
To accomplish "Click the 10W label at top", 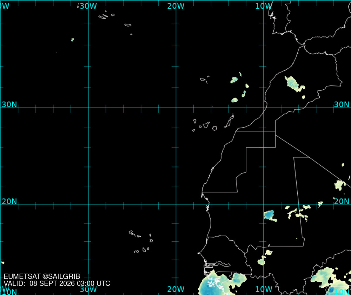I will click(x=264, y=6).
